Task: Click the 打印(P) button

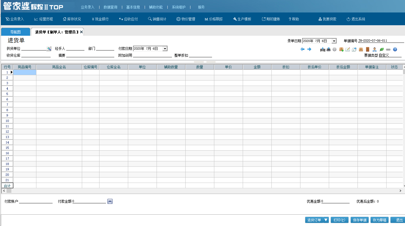Action: coord(340,220)
